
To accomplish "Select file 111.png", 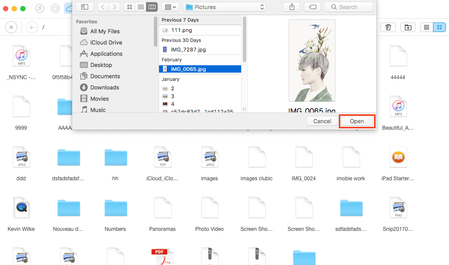I will pyautogui.click(x=200, y=30).
